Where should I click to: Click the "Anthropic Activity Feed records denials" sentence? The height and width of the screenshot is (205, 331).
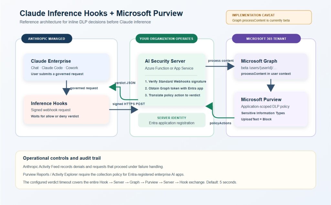click(93, 167)
